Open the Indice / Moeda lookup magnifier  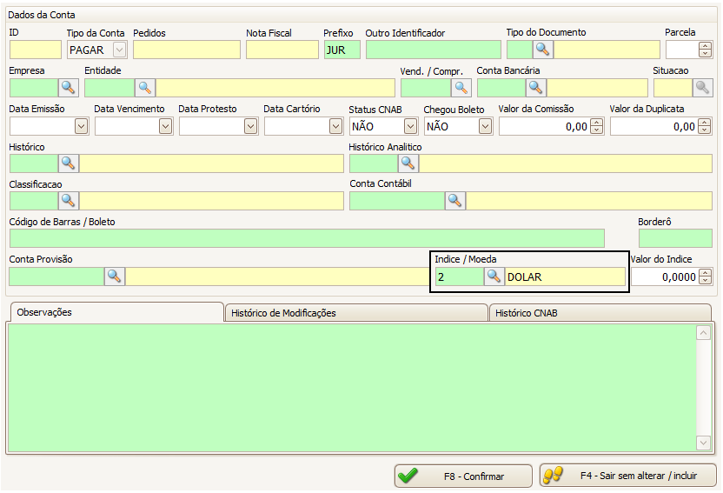click(x=494, y=276)
